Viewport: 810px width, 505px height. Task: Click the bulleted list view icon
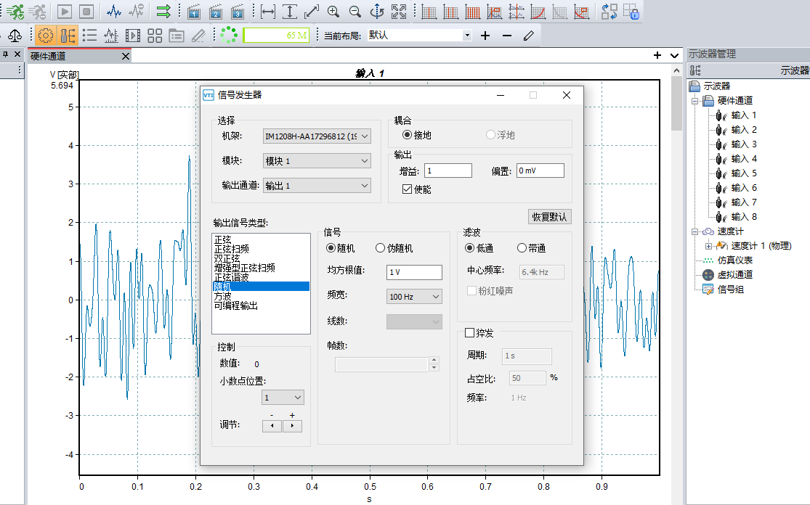click(89, 36)
